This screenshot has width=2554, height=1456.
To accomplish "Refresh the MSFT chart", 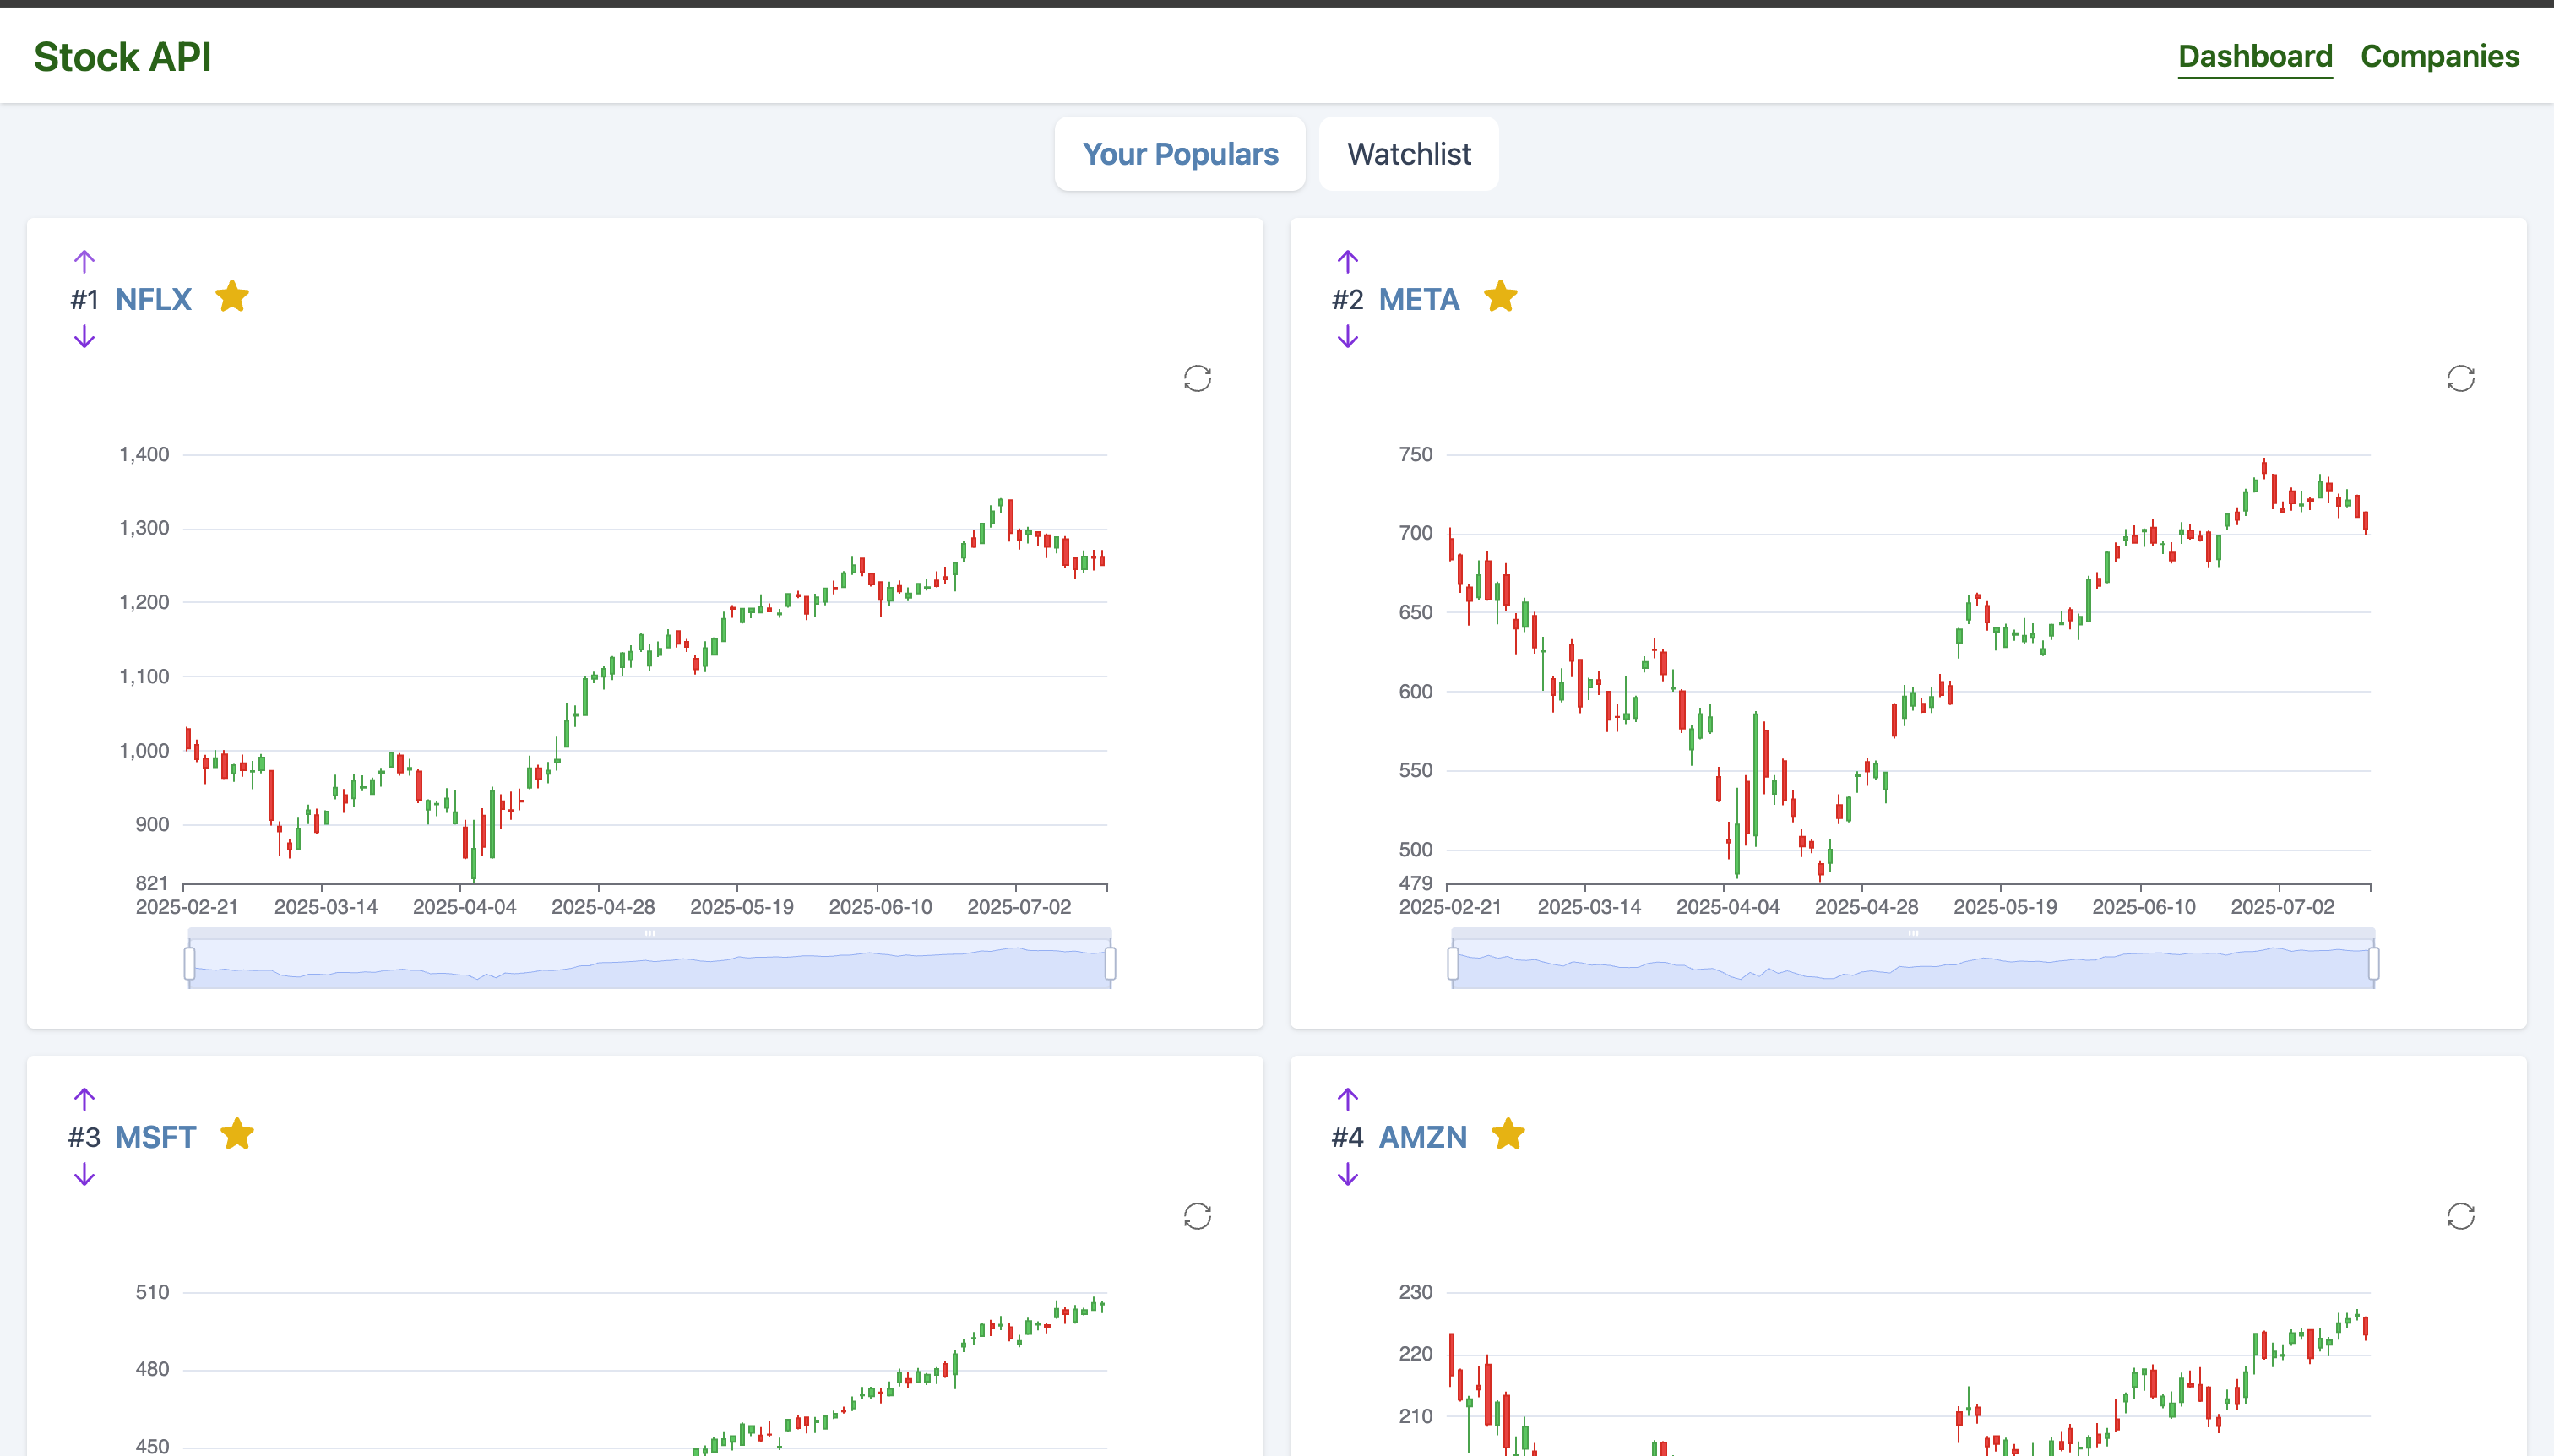I will (x=1197, y=1216).
